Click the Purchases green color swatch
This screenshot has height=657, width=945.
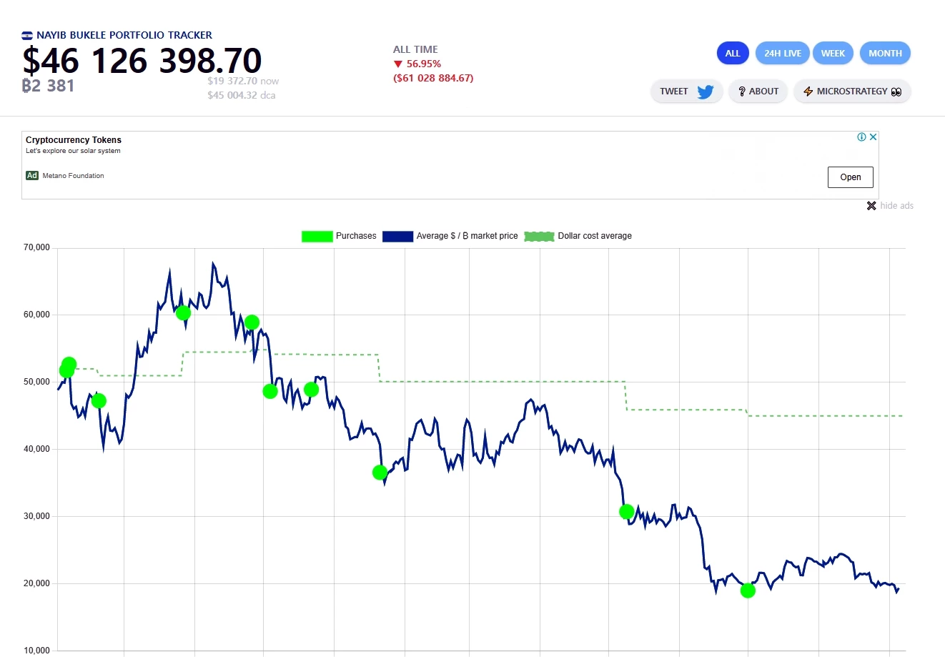pos(317,236)
